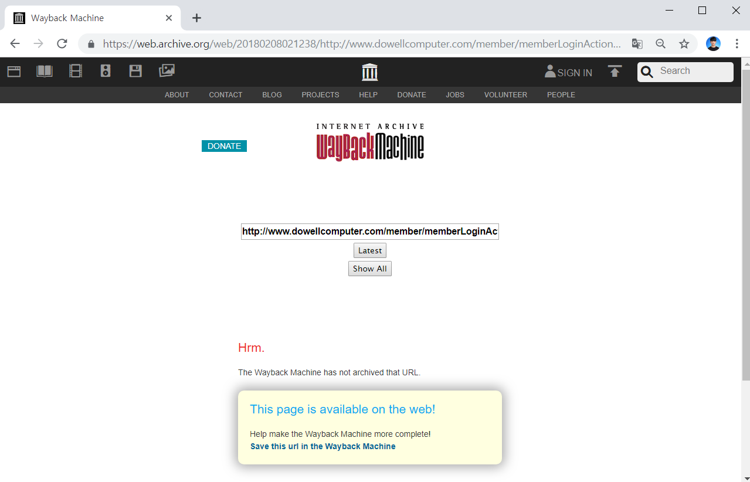750x482 pixels.
Task: Open the VOLUNTEER menu item
Action: click(505, 95)
